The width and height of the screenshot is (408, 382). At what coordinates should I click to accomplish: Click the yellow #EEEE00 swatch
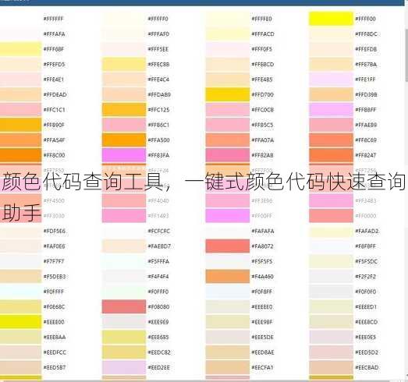[x=20, y=322]
